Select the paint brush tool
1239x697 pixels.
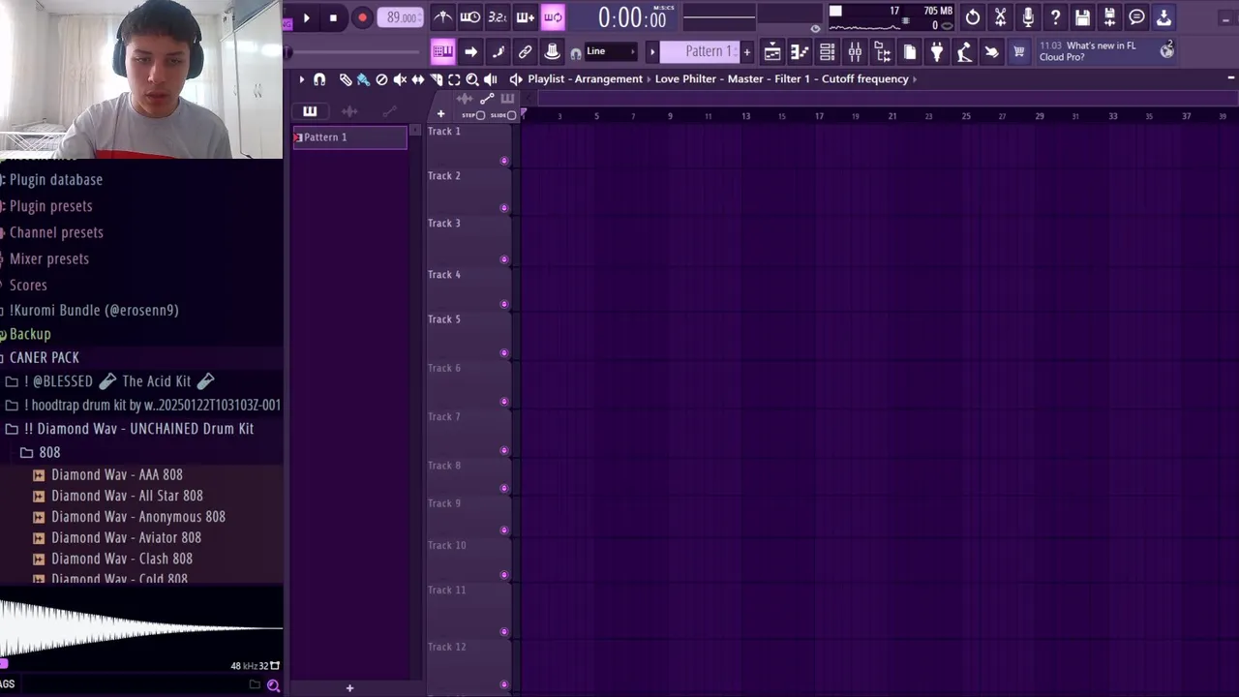(363, 79)
